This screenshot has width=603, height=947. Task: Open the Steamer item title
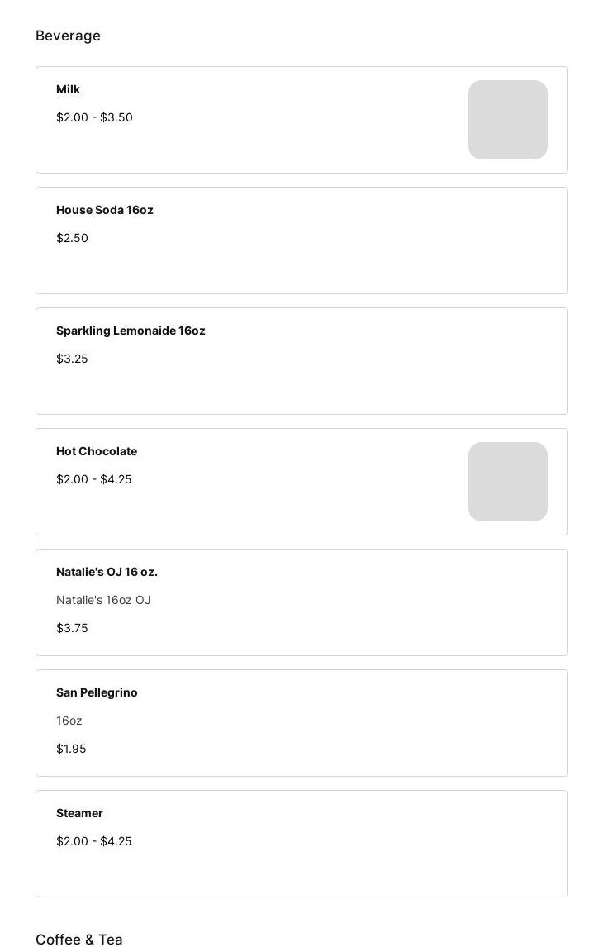pyautogui.click(x=79, y=813)
